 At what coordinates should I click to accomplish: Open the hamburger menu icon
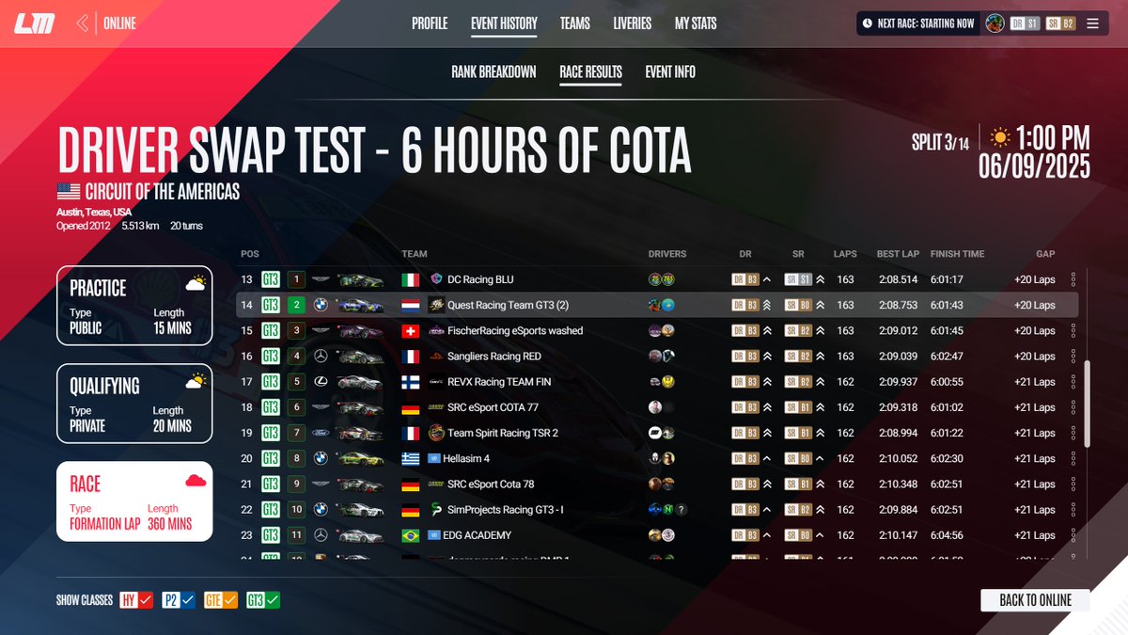coord(1092,24)
